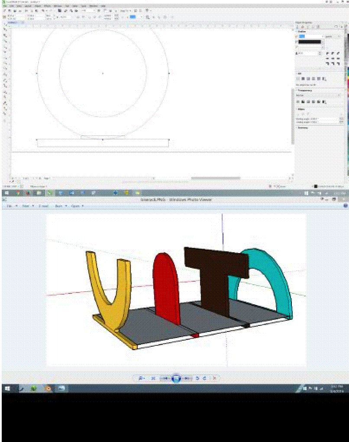349x442 pixels.
Task: Click the black outline color swatch
Action: (310, 42)
